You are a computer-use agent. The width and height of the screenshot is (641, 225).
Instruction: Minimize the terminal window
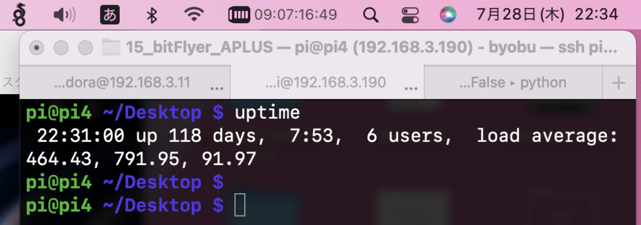61,48
